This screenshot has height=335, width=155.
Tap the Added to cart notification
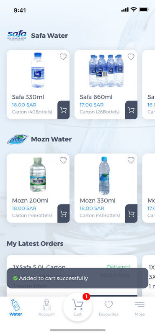(x=77, y=278)
